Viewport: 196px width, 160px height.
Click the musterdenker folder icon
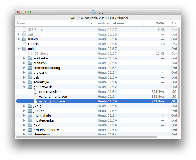click(x=30, y=120)
